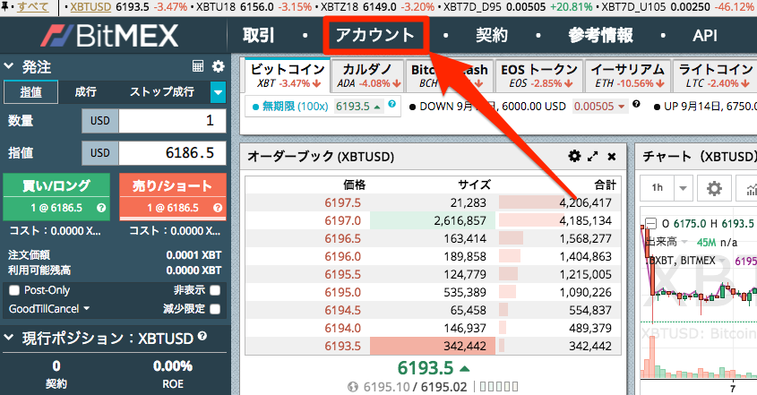Click help icon beside 現行ポジション XBTUSD
Screen dimensions: 757x395
[x=202, y=336]
